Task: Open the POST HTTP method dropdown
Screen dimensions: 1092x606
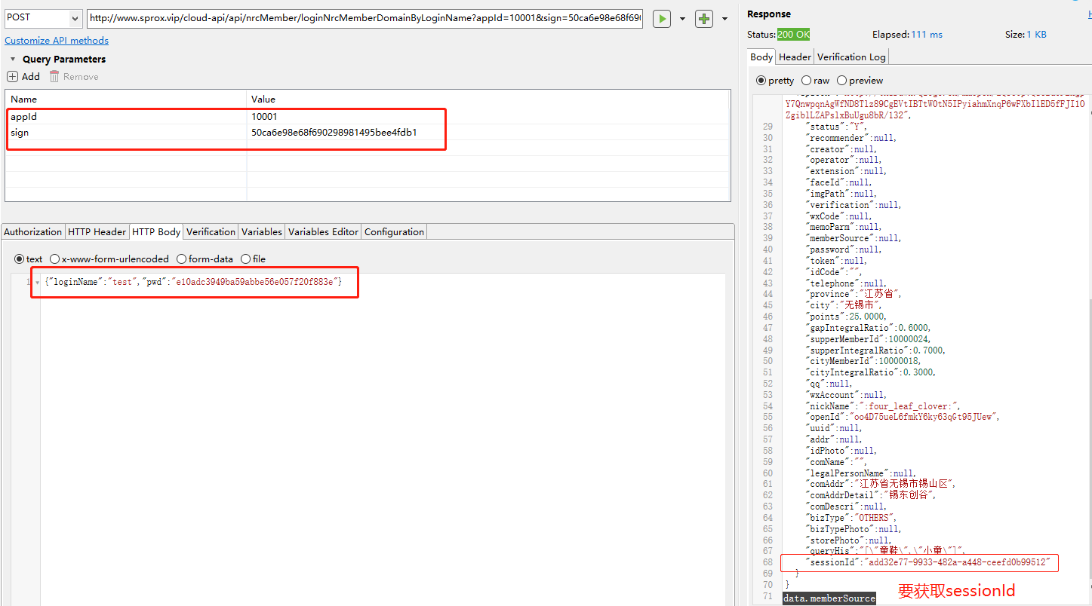Action: pos(42,18)
